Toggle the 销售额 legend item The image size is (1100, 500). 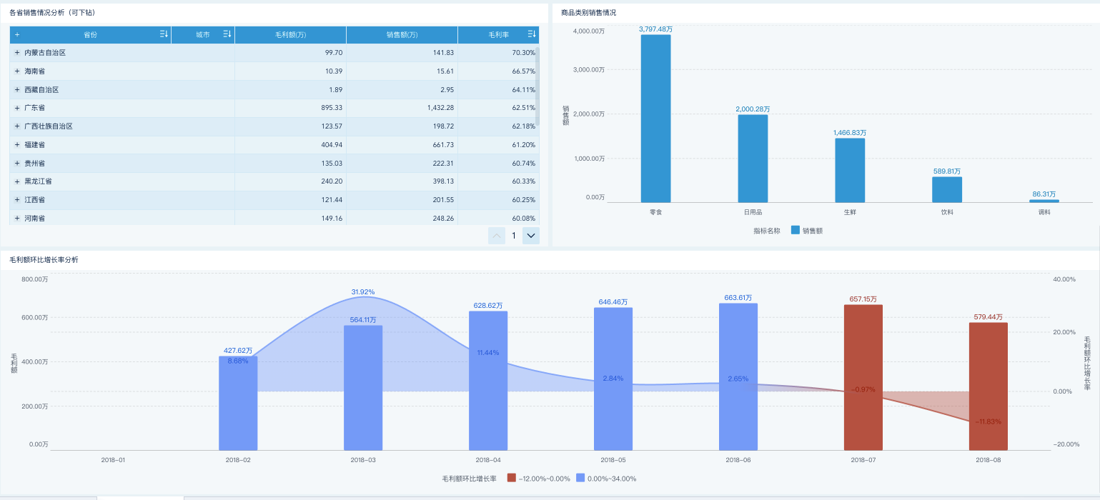806,231
